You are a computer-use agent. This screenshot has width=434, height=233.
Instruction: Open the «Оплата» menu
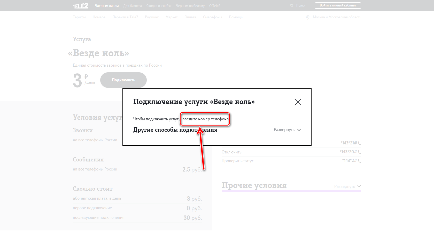(x=190, y=17)
